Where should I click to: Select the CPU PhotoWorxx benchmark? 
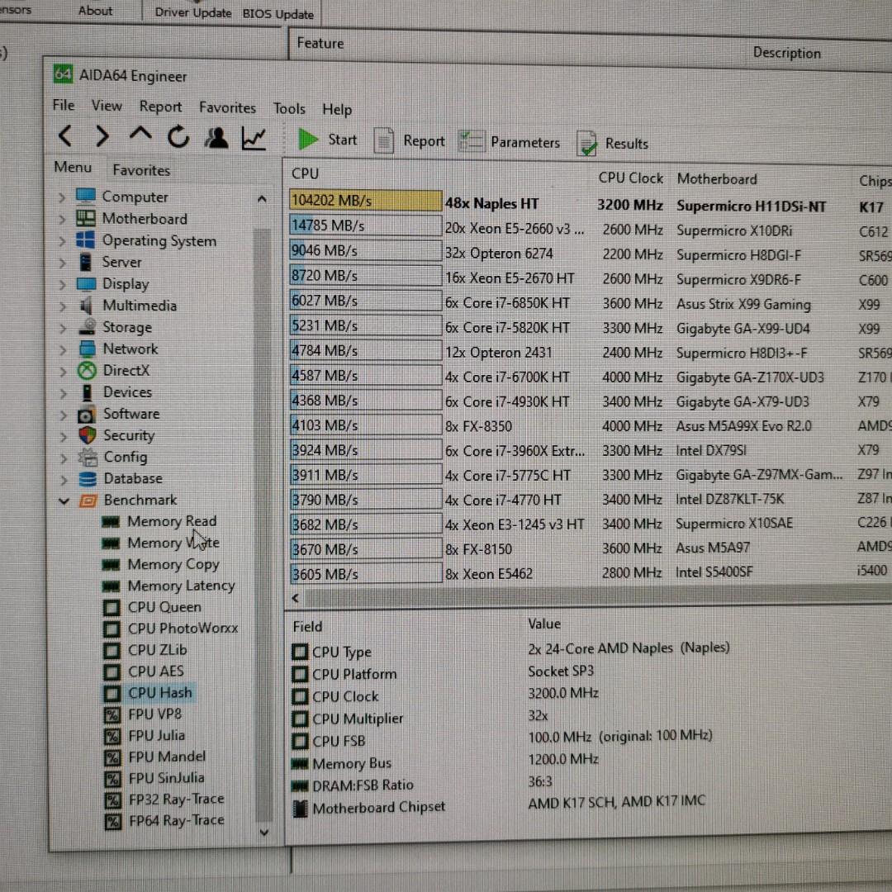tap(183, 628)
